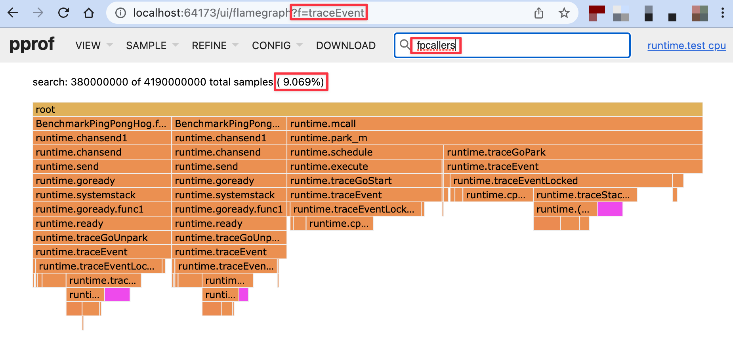Select the runtime.trac... frame in left column
Viewport: 733px width, 342px height.
pyautogui.click(x=103, y=280)
